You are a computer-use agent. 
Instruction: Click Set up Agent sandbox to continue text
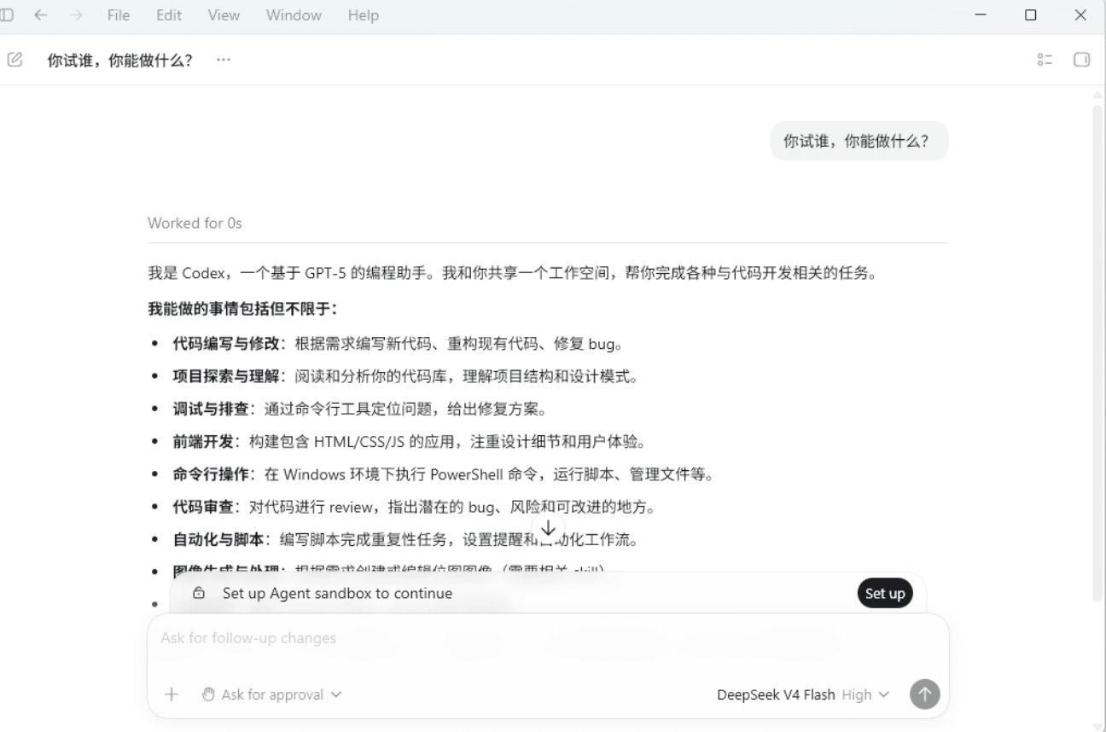(337, 593)
